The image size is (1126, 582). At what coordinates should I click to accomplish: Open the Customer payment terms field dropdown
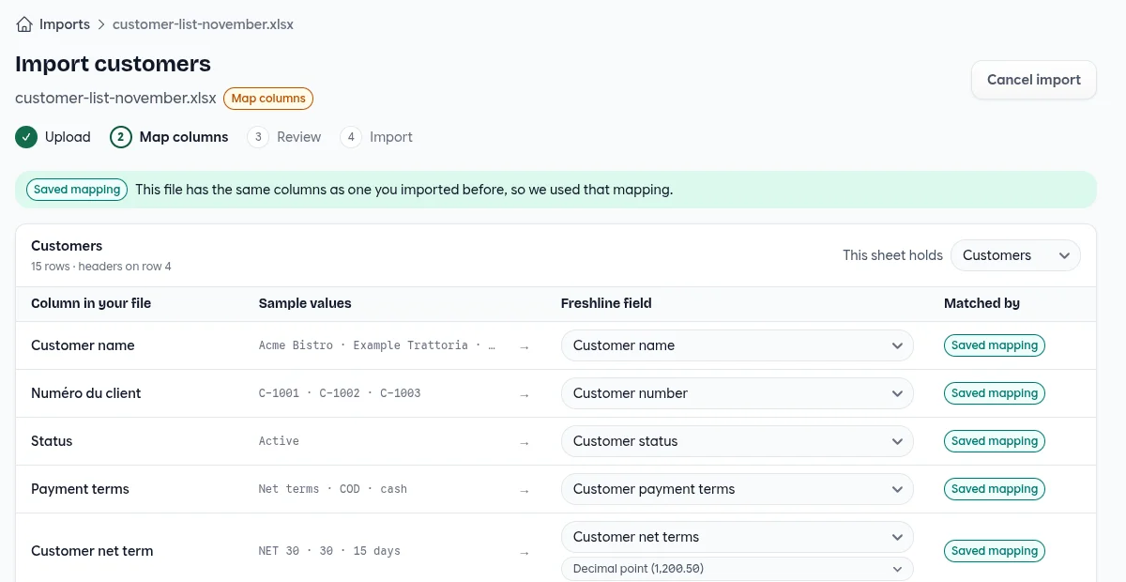[x=738, y=489]
